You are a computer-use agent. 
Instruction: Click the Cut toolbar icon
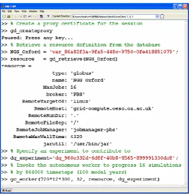click(x=16, y=16)
